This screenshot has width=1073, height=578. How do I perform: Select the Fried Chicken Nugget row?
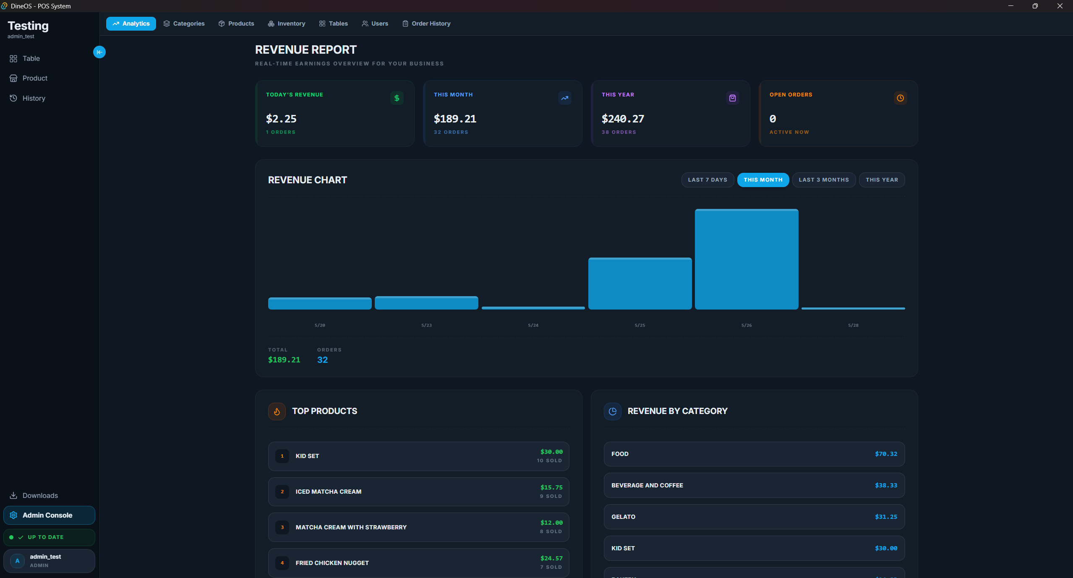pyautogui.click(x=419, y=563)
